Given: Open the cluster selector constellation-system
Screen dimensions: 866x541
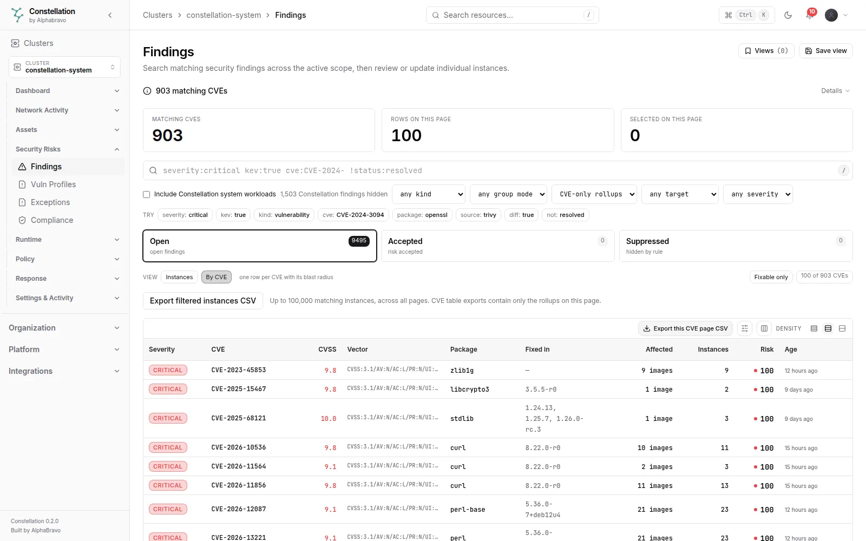Looking at the screenshot, I should tap(64, 67).
